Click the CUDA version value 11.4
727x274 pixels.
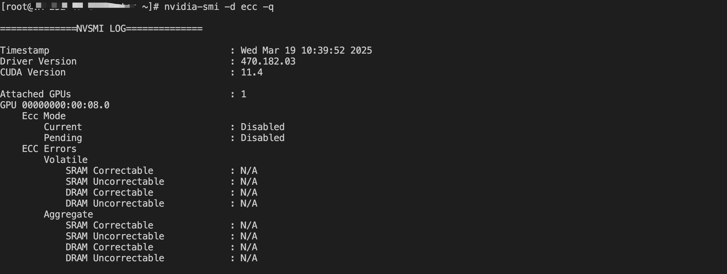click(x=251, y=72)
